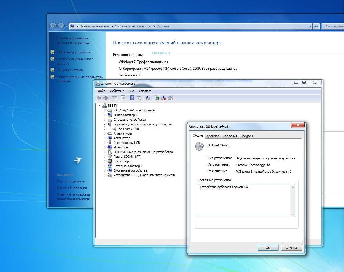Close the SB Live! 24-bit properties dialog
The height and width of the screenshot is (272, 344).
pos(298,125)
